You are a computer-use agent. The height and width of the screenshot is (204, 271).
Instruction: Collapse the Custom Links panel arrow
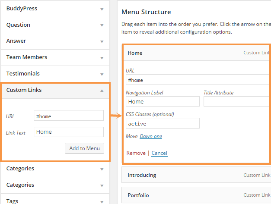pyautogui.click(x=102, y=91)
